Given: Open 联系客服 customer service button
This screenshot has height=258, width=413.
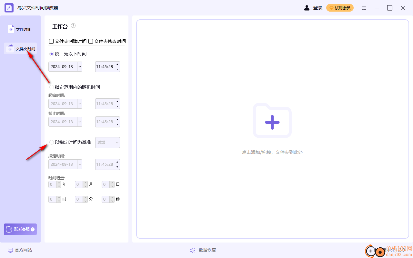Looking at the screenshot, I should point(20,229).
